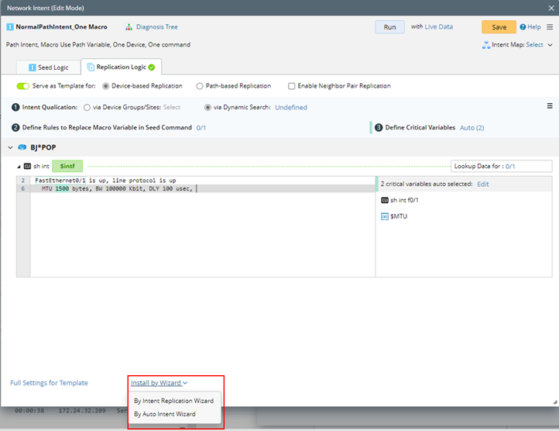Click the $MTU variable icon
559x431 pixels.
[x=385, y=216]
